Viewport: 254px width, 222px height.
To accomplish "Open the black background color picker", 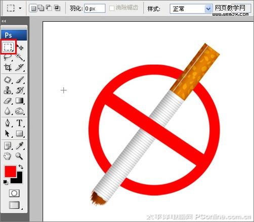I will click(19, 180).
